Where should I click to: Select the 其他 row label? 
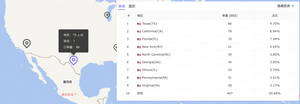(140, 93)
